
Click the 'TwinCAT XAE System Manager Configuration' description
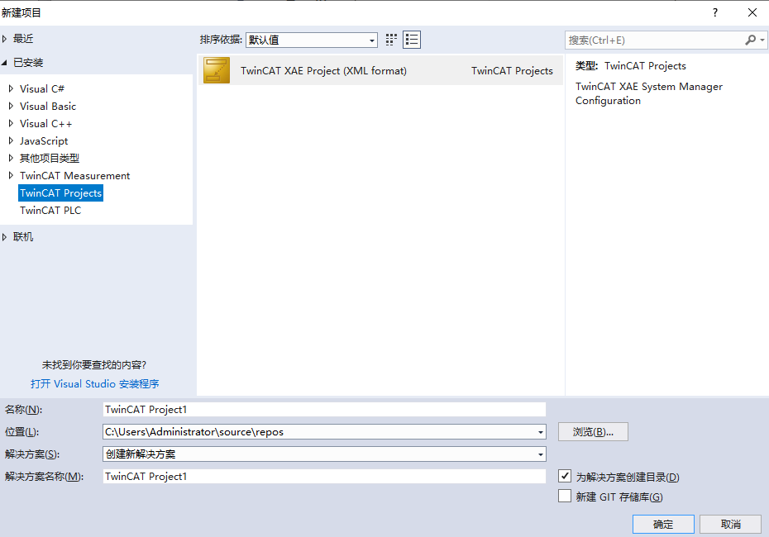(x=649, y=93)
